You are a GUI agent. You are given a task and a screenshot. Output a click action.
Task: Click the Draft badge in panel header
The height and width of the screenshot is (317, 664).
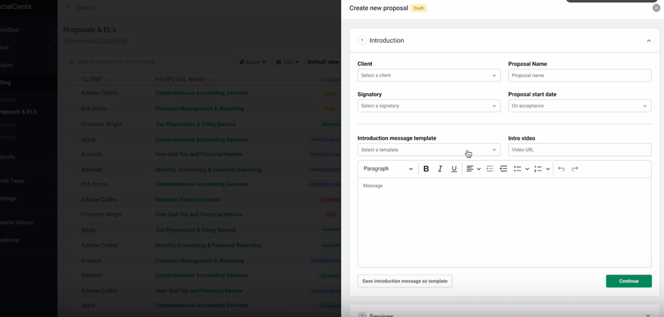pyautogui.click(x=418, y=8)
